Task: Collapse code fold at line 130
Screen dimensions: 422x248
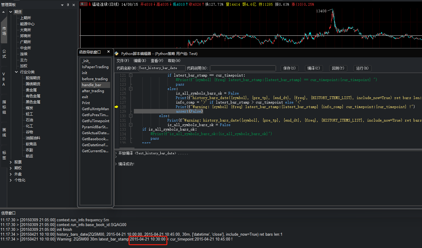Action: tap(131, 116)
